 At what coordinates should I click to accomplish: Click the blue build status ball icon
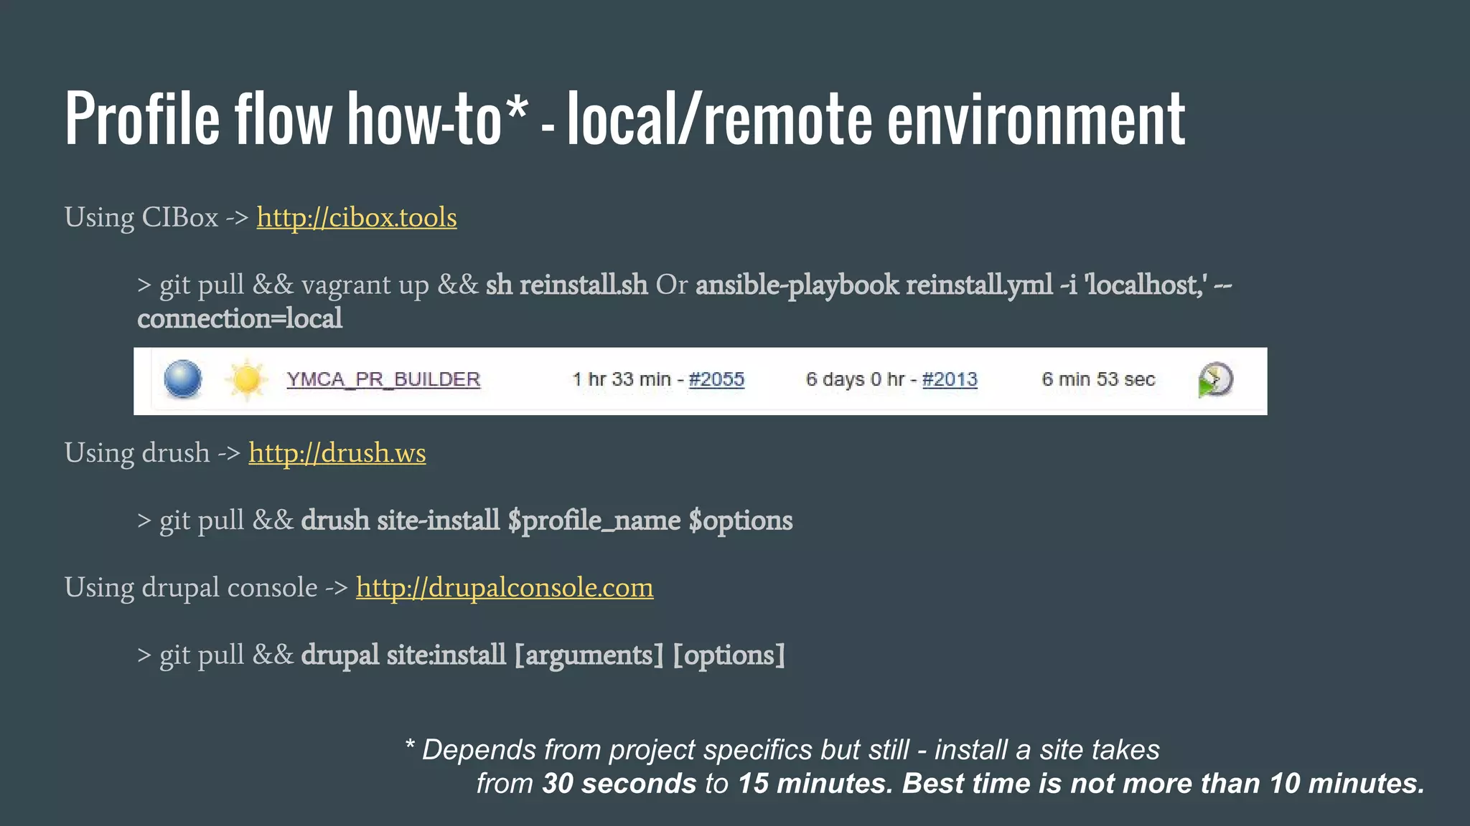pos(183,379)
